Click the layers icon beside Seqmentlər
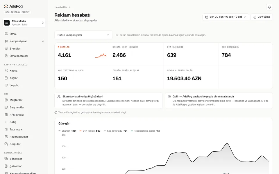The image size is (279, 174). (x=6, y=107)
